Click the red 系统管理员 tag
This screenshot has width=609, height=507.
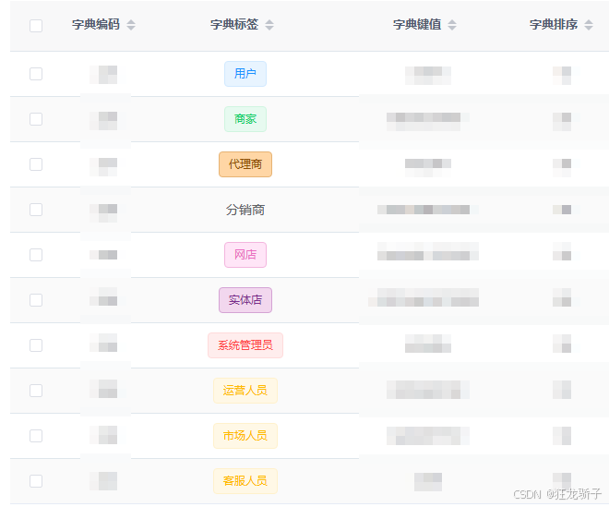(245, 345)
